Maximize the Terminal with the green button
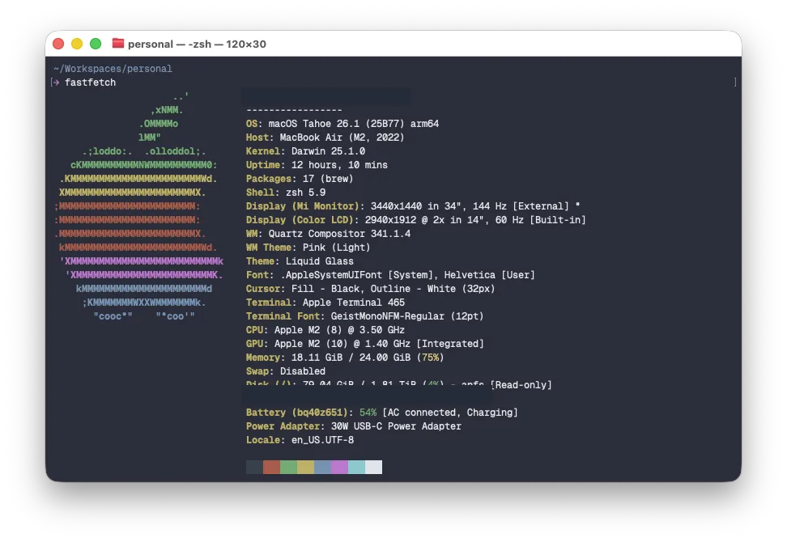Image resolution: width=787 pixels, height=542 pixels. coord(96,44)
